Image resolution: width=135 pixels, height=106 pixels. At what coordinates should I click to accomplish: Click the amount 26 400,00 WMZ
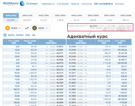click(123, 96)
